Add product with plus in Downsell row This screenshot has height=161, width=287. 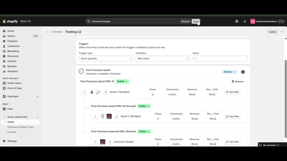pos(110,142)
